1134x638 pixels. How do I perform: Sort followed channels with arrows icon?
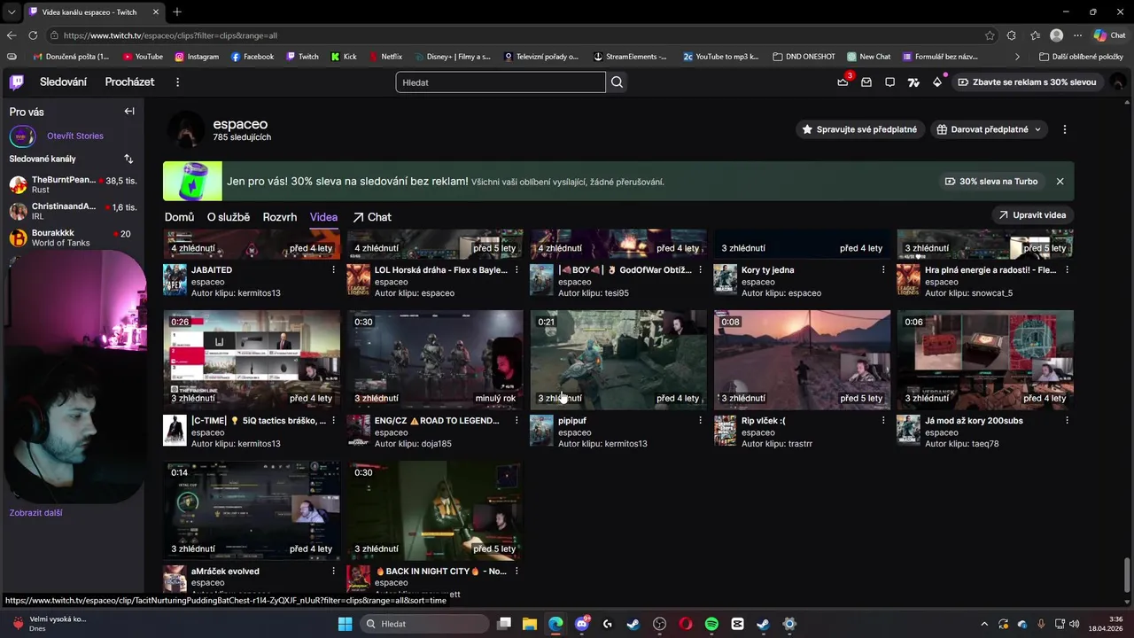pos(128,159)
